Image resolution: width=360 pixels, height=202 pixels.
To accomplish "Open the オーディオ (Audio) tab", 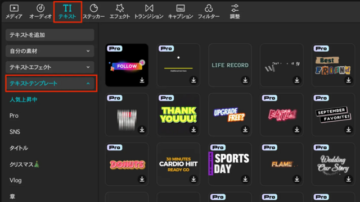I will click(x=40, y=12).
